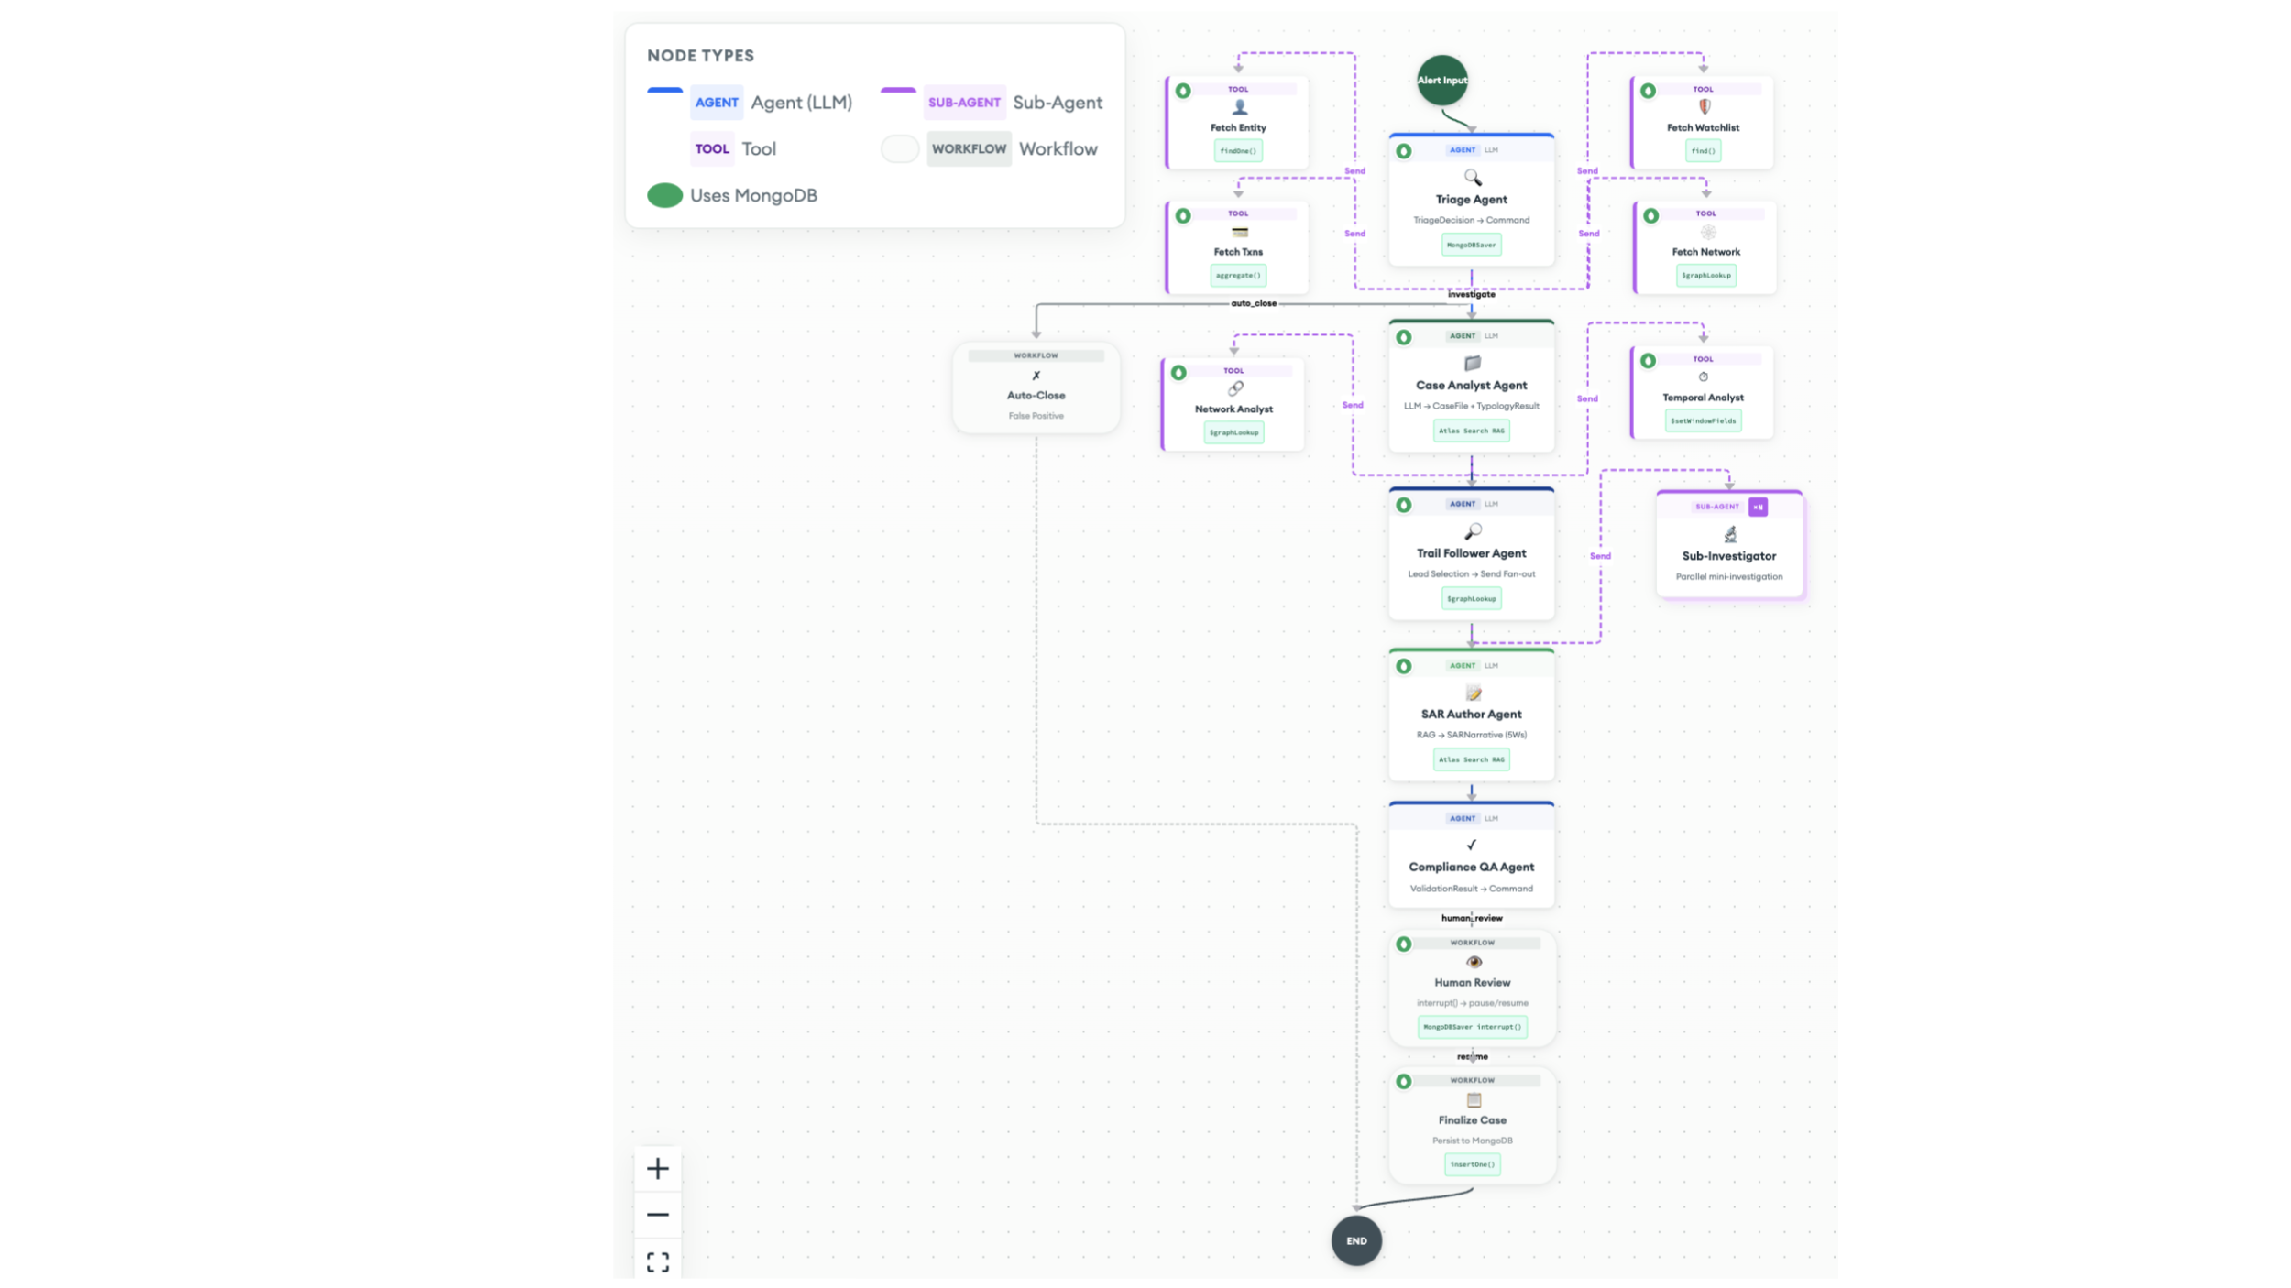The width and height of the screenshot is (2291, 1288).
Task: Click the AGENT legend badge
Action: pyautogui.click(x=716, y=103)
